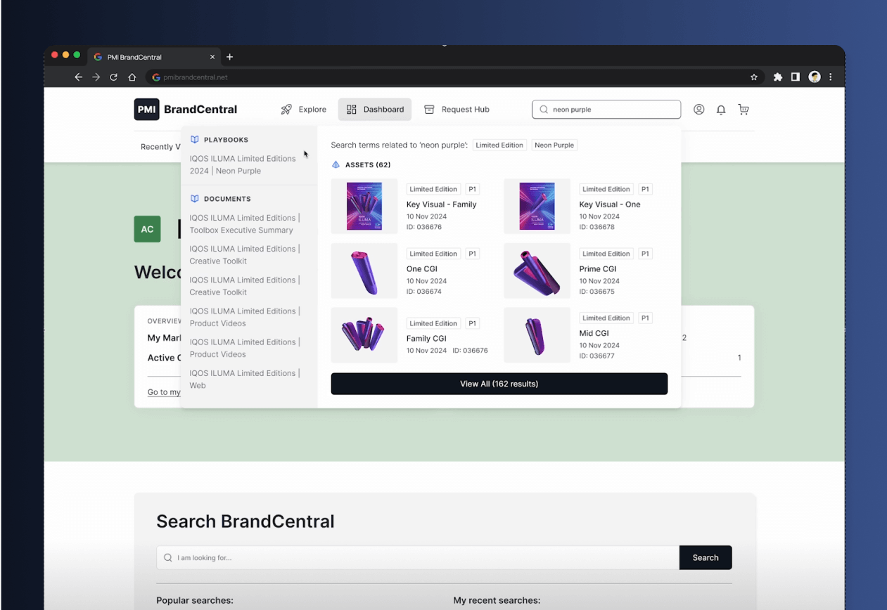
Task: Open a new browser tab with plus
Action: click(x=229, y=57)
